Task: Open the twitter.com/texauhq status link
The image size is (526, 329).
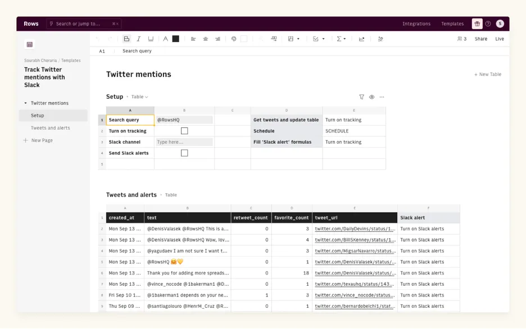Action: coord(354,284)
